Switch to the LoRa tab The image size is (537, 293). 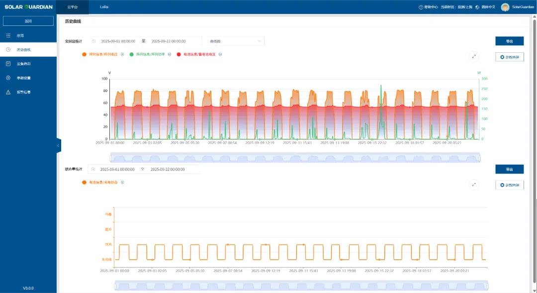(104, 7)
